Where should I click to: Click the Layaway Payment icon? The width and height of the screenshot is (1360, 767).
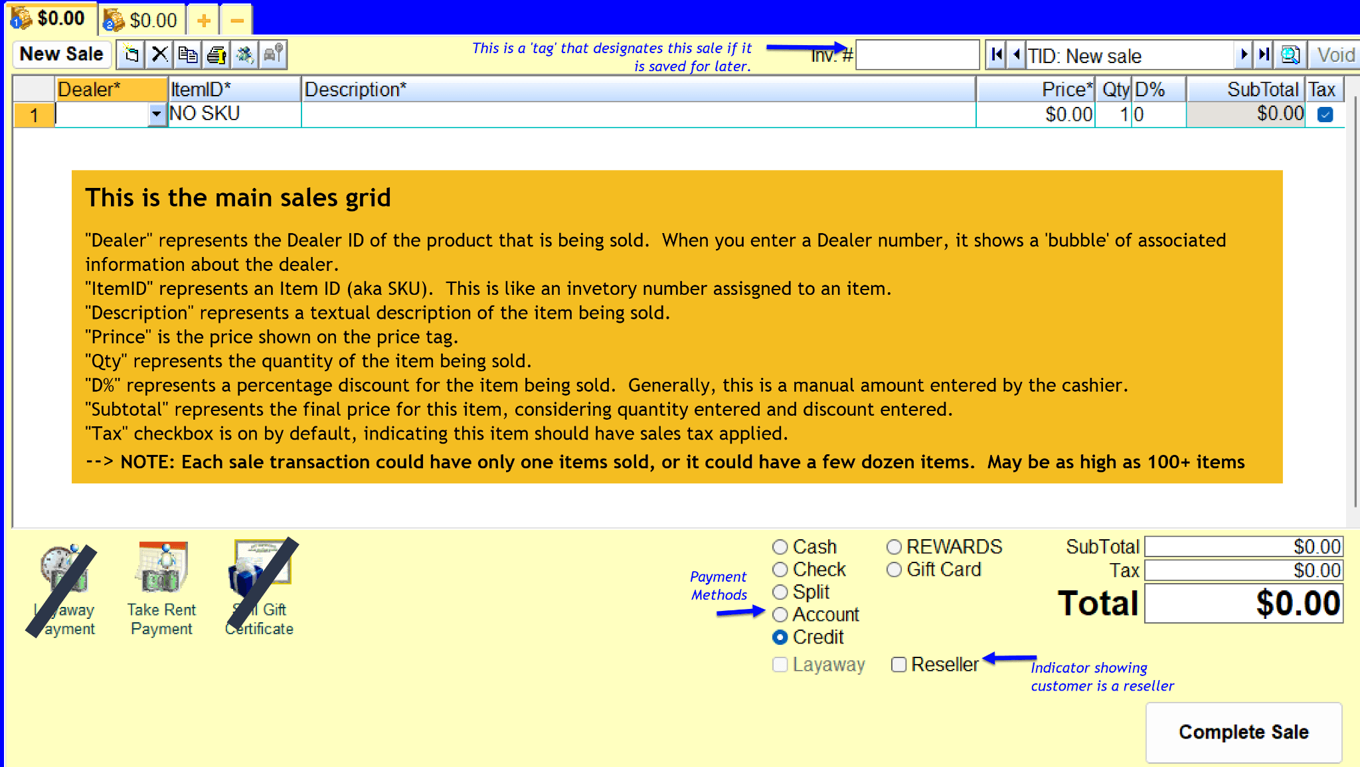point(64,588)
